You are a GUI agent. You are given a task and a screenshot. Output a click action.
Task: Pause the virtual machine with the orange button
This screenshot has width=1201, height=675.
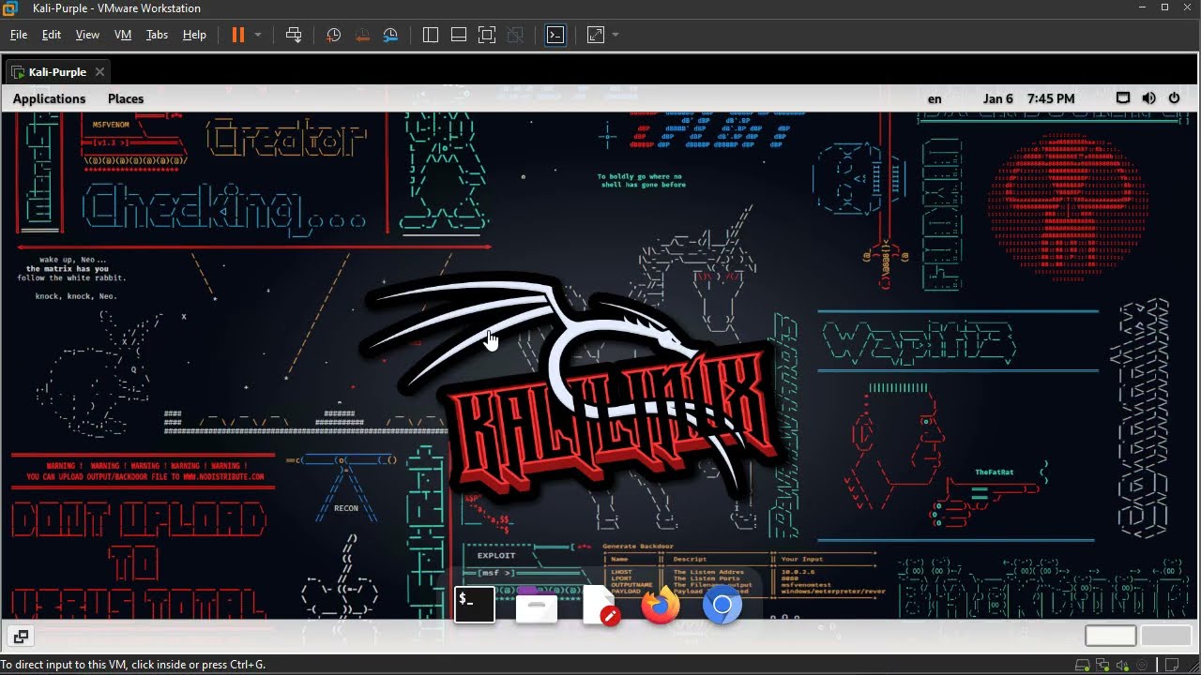[238, 35]
